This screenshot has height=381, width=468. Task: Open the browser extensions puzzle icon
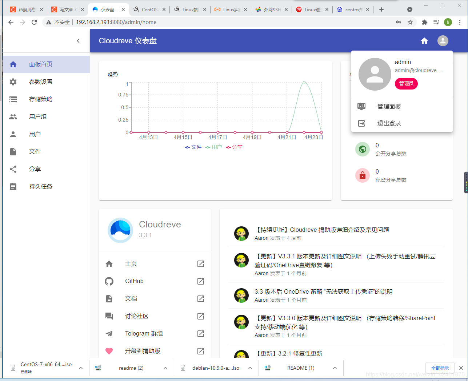click(x=424, y=22)
